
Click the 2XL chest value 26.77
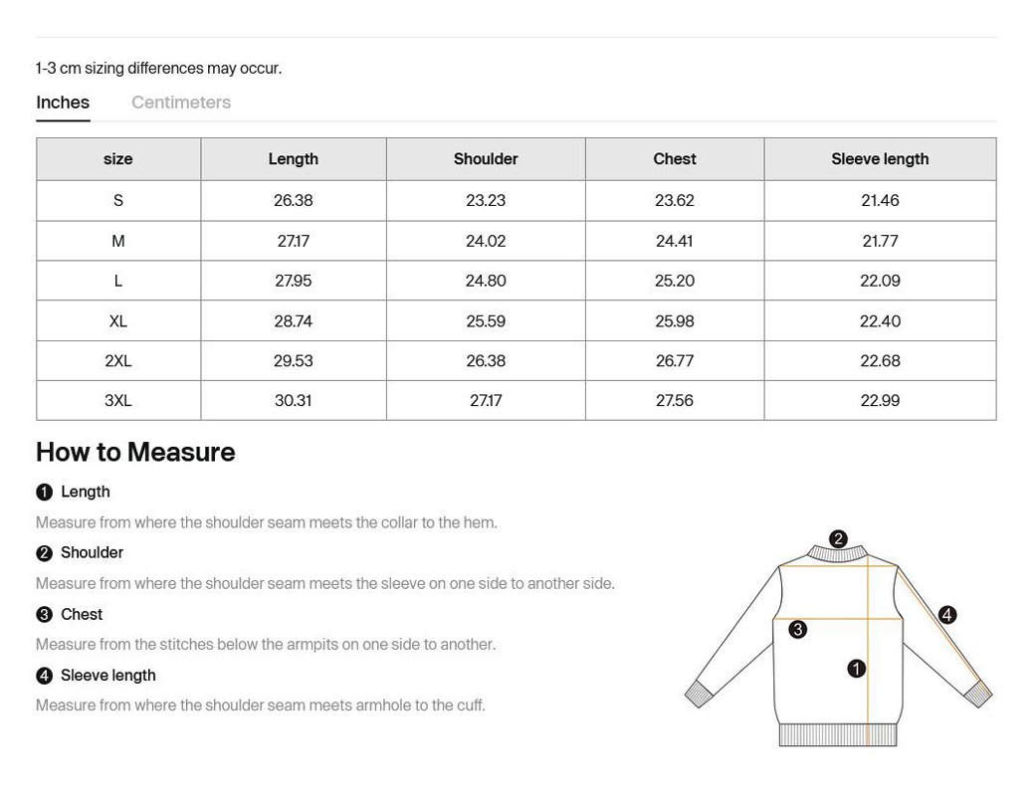coord(675,361)
